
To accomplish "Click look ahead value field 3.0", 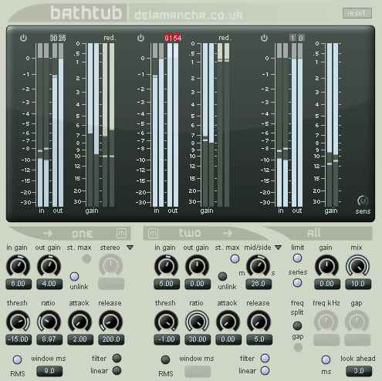I will (x=359, y=371).
